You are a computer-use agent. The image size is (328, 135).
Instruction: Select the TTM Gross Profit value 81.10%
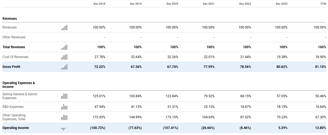coord(320,67)
